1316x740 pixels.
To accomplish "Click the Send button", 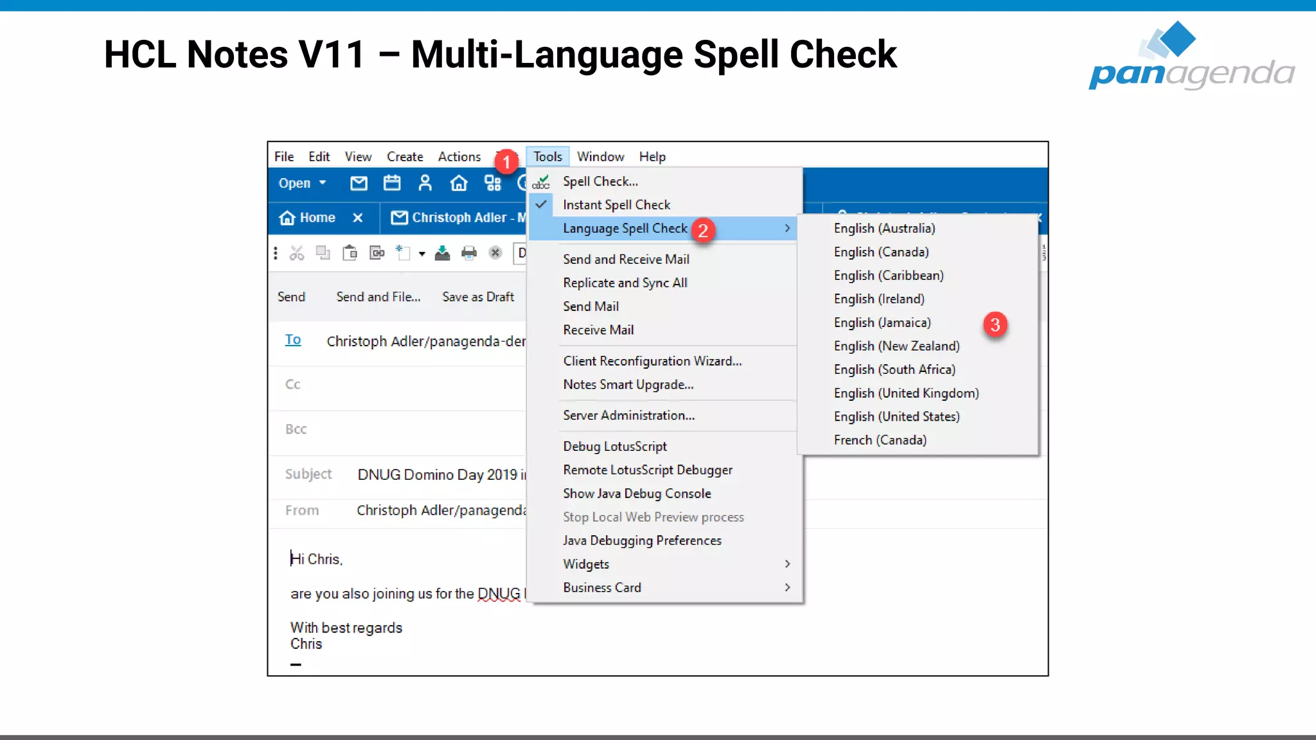I will (291, 297).
